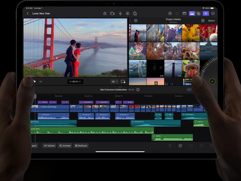The width and height of the screenshot is (241, 181).
Task: Start voiceover with the microphone icon
Action: [120, 13]
